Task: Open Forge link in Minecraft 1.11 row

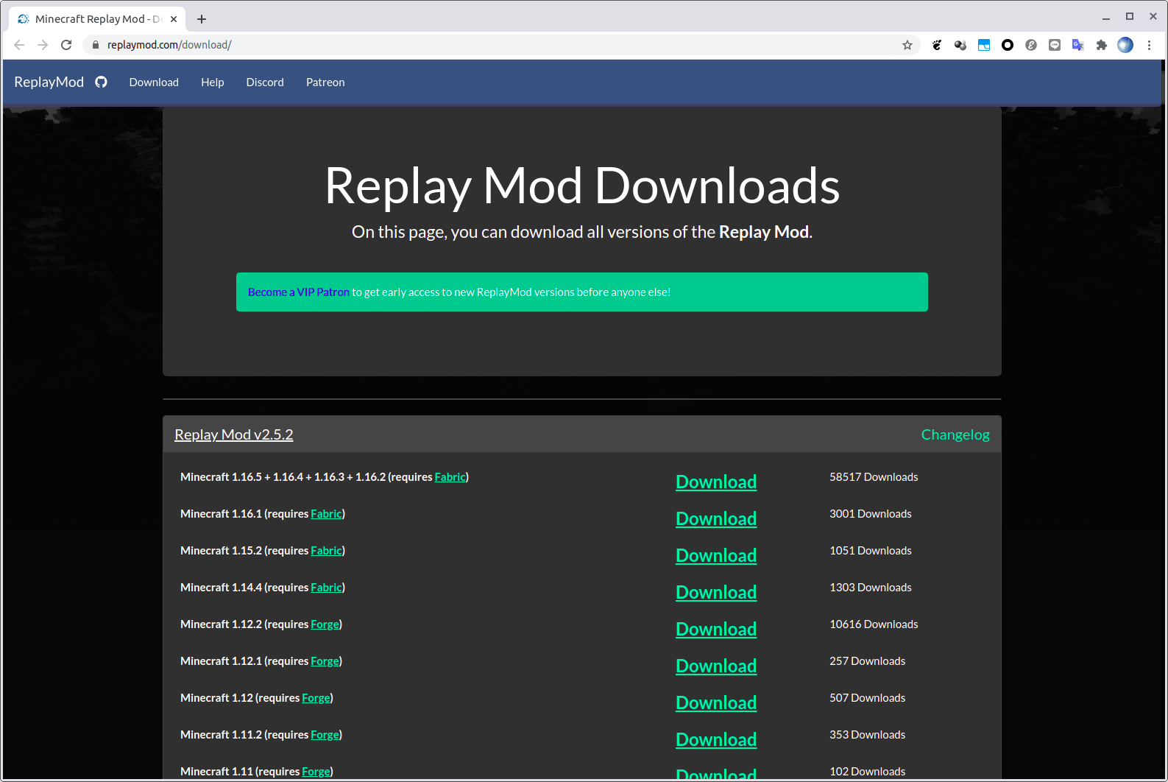Action: (316, 772)
